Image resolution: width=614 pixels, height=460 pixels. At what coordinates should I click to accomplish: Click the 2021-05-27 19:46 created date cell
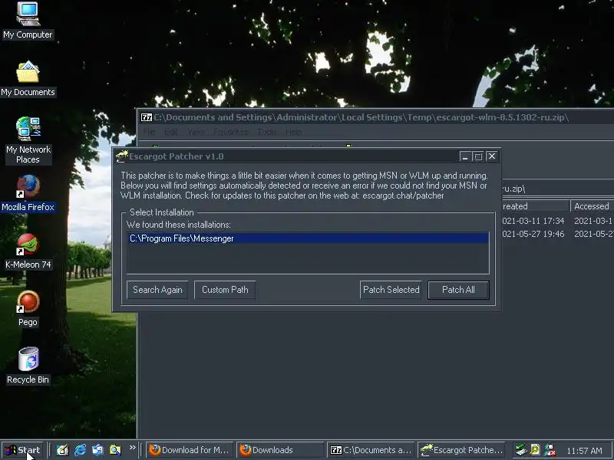[x=533, y=234]
